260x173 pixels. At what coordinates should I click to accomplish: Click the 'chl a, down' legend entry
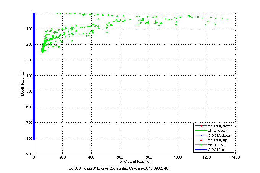[211, 131]
